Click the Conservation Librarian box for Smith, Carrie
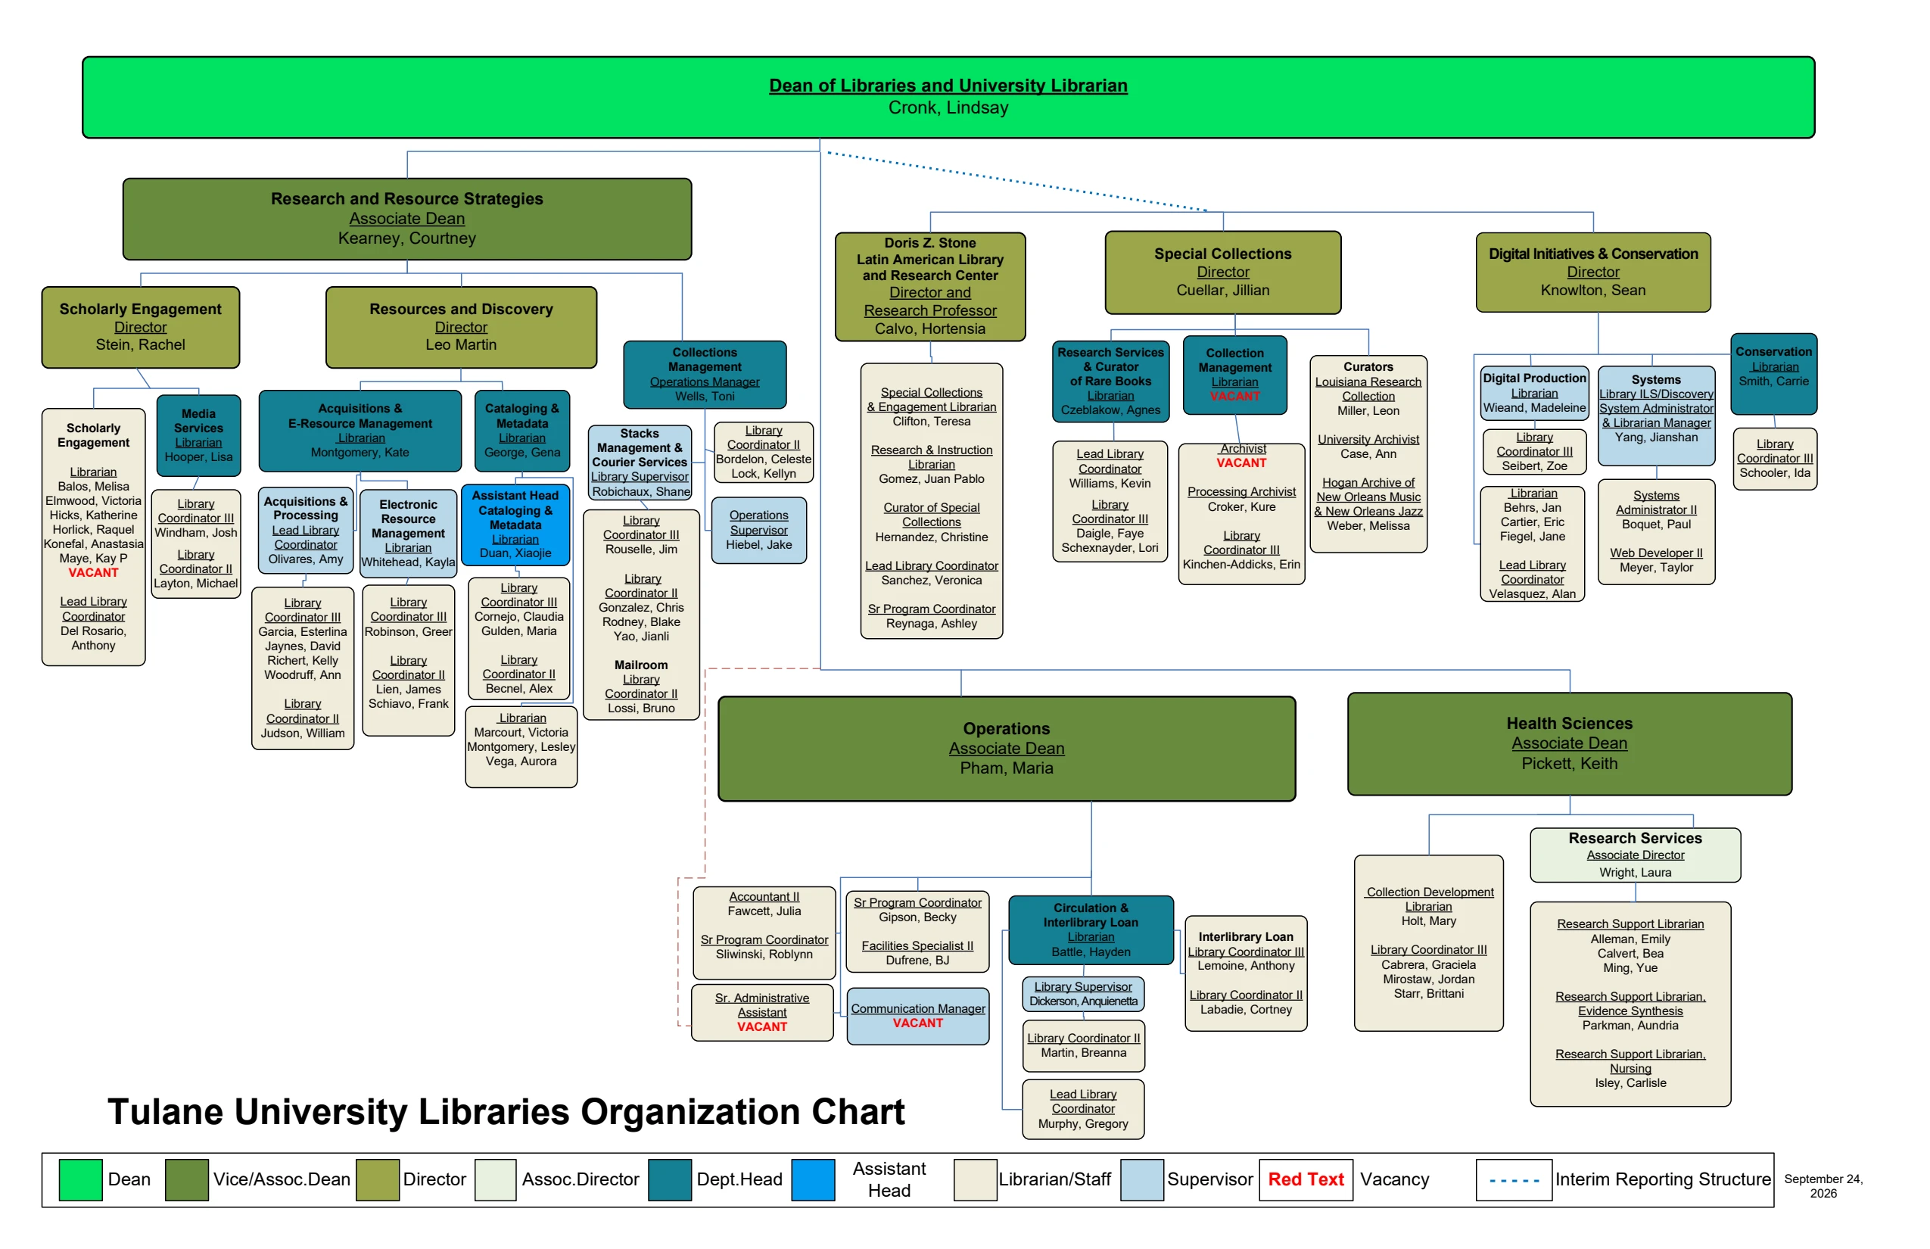 click(1773, 374)
